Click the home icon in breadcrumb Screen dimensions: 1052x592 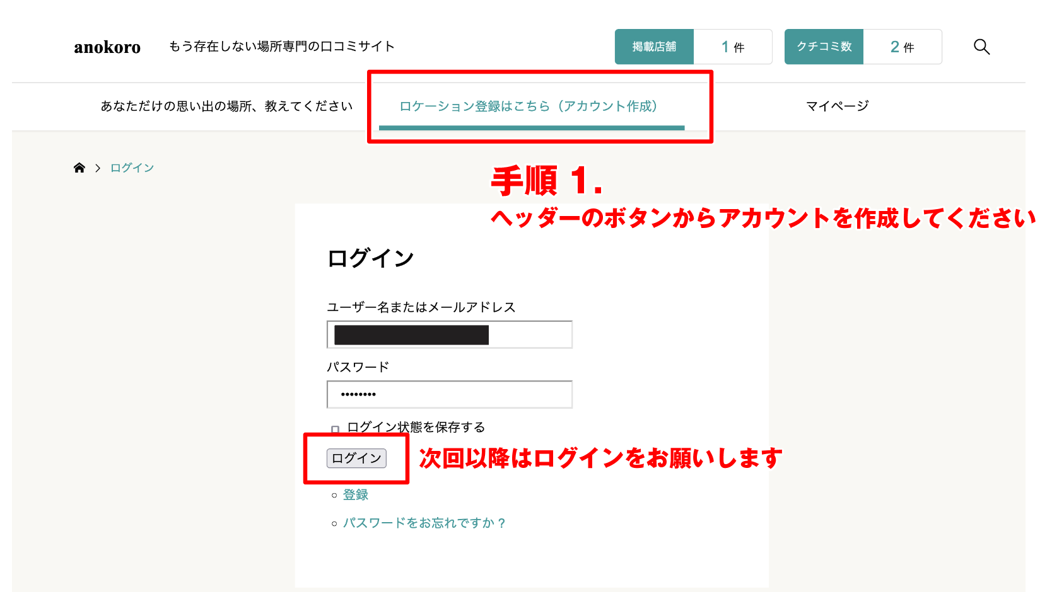(79, 168)
